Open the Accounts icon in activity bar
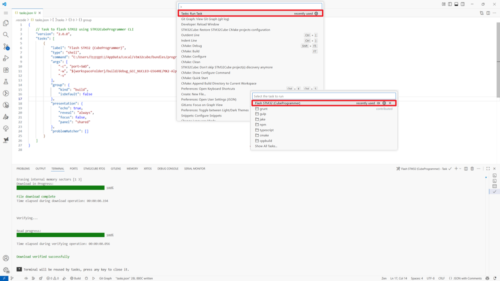This screenshot has height=281, width=500. tap(6, 258)
